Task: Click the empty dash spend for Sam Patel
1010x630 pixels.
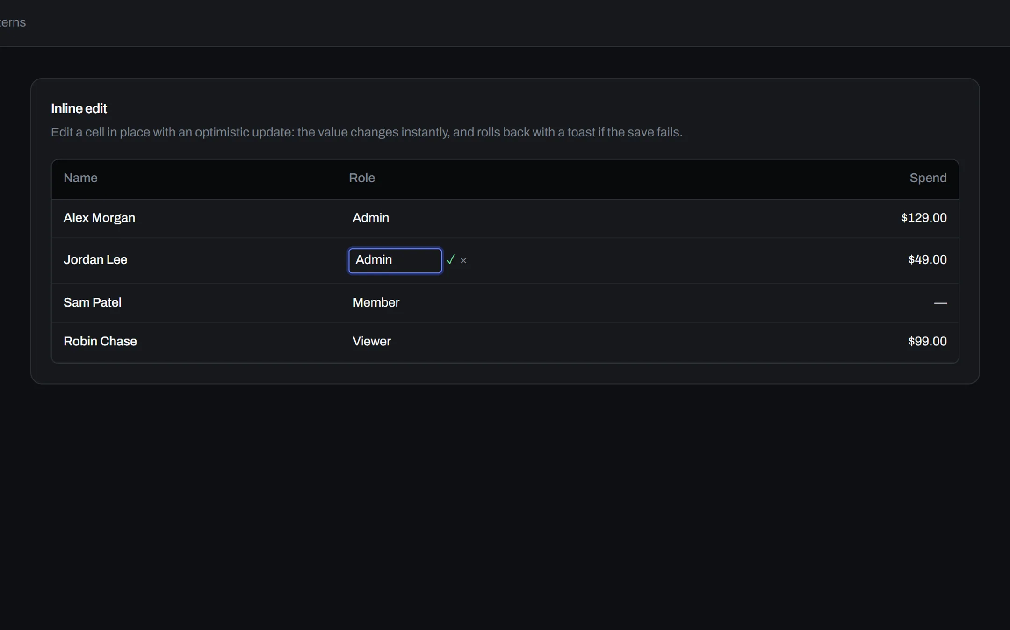Action: (x=940, y=303)
